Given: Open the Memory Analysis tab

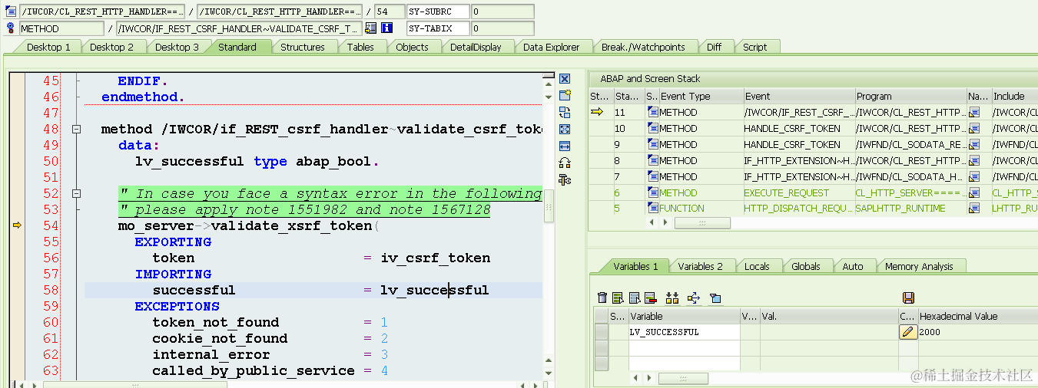Looking at the screenshot, I should click(x=919, y=266).
